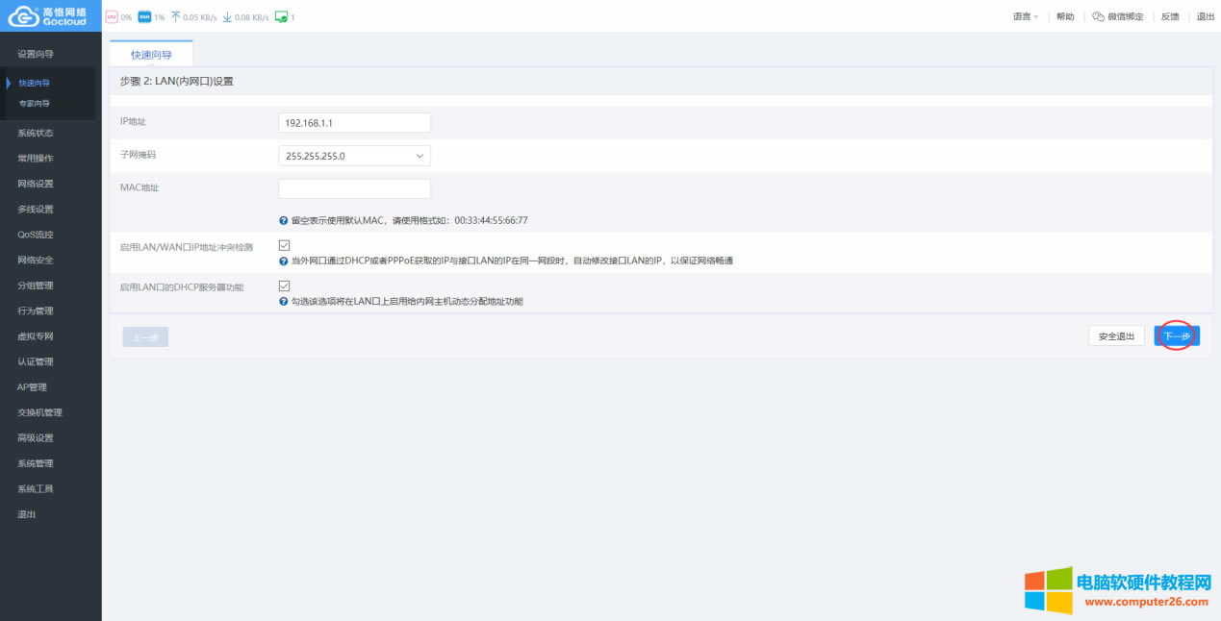Open 网络设置 in the sidebar
Viewport: 1221px width, 621px height.
(x=37, y=183)
